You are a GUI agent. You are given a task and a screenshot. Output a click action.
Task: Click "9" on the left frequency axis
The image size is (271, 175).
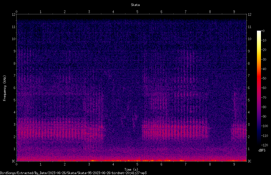[x=15, y=51]
